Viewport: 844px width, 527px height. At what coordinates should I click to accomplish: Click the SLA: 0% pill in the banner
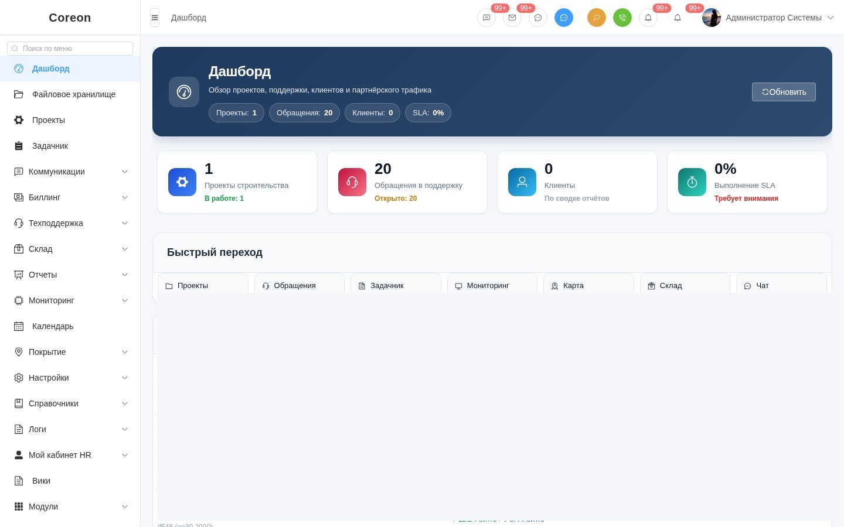428,113
